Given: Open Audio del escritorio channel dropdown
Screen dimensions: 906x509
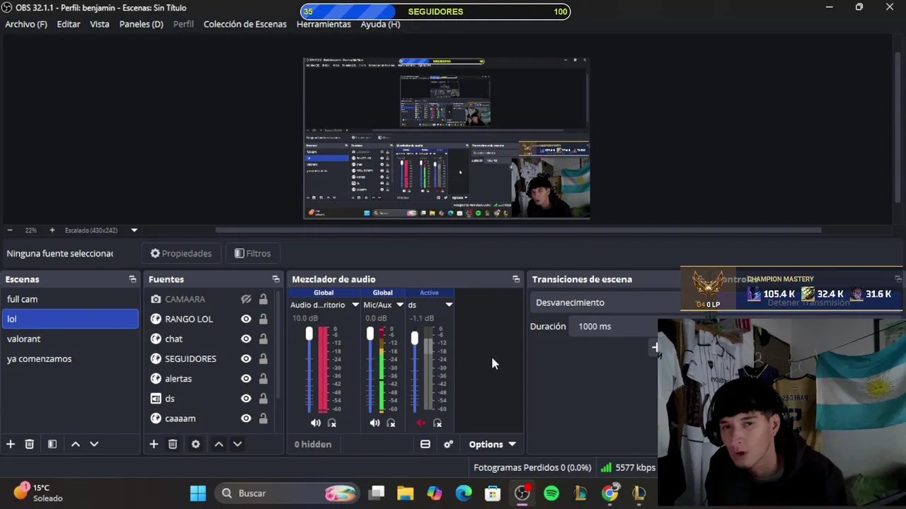Looking at the screenshot, I should coord(355,305).
